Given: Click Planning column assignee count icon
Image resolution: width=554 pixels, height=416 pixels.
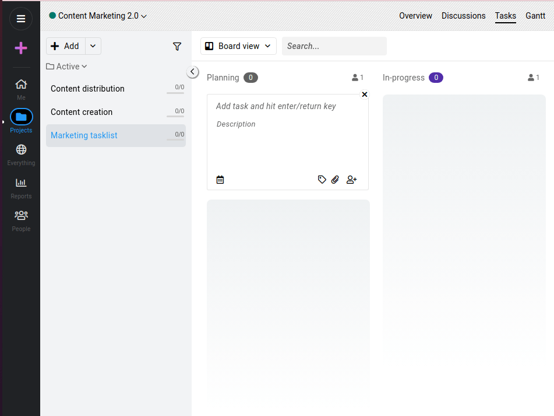Looking at the screenshot, I should pos(358,78).
